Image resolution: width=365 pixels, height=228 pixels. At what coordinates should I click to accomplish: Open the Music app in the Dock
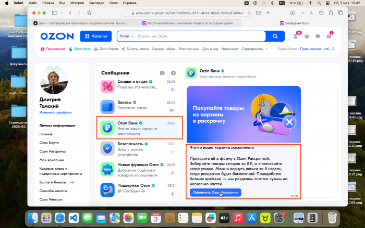[238, 218]
